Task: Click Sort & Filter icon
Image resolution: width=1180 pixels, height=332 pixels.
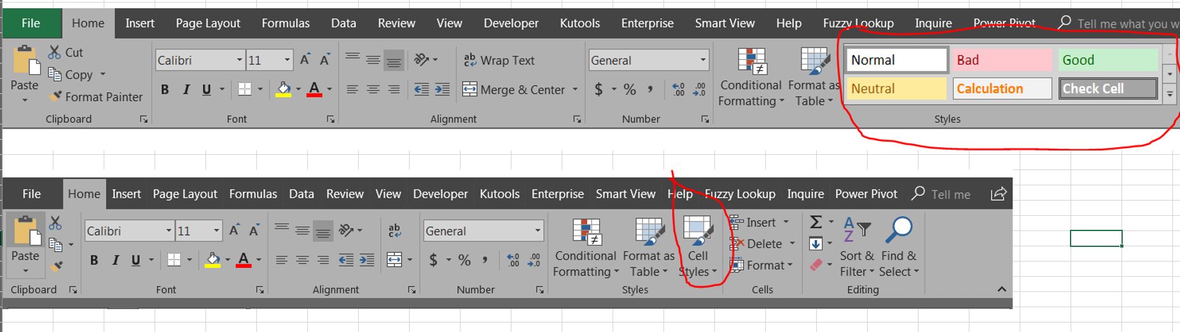Action: point(856,248)
